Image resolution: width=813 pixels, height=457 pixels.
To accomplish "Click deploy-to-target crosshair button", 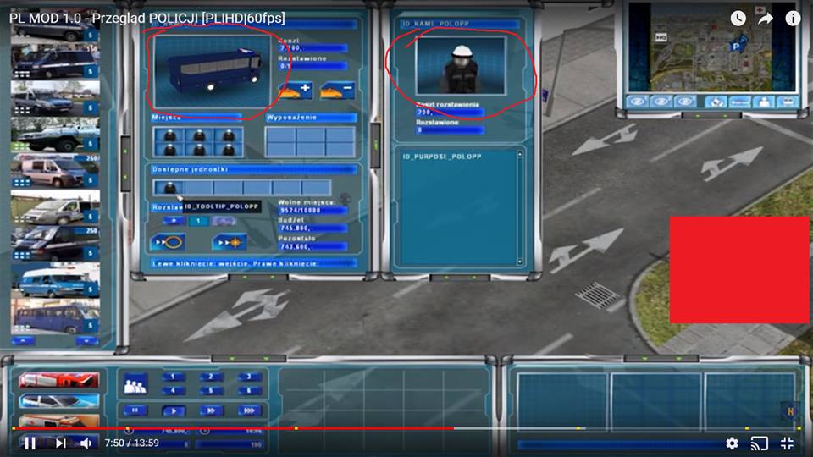I will coord(230,242).
